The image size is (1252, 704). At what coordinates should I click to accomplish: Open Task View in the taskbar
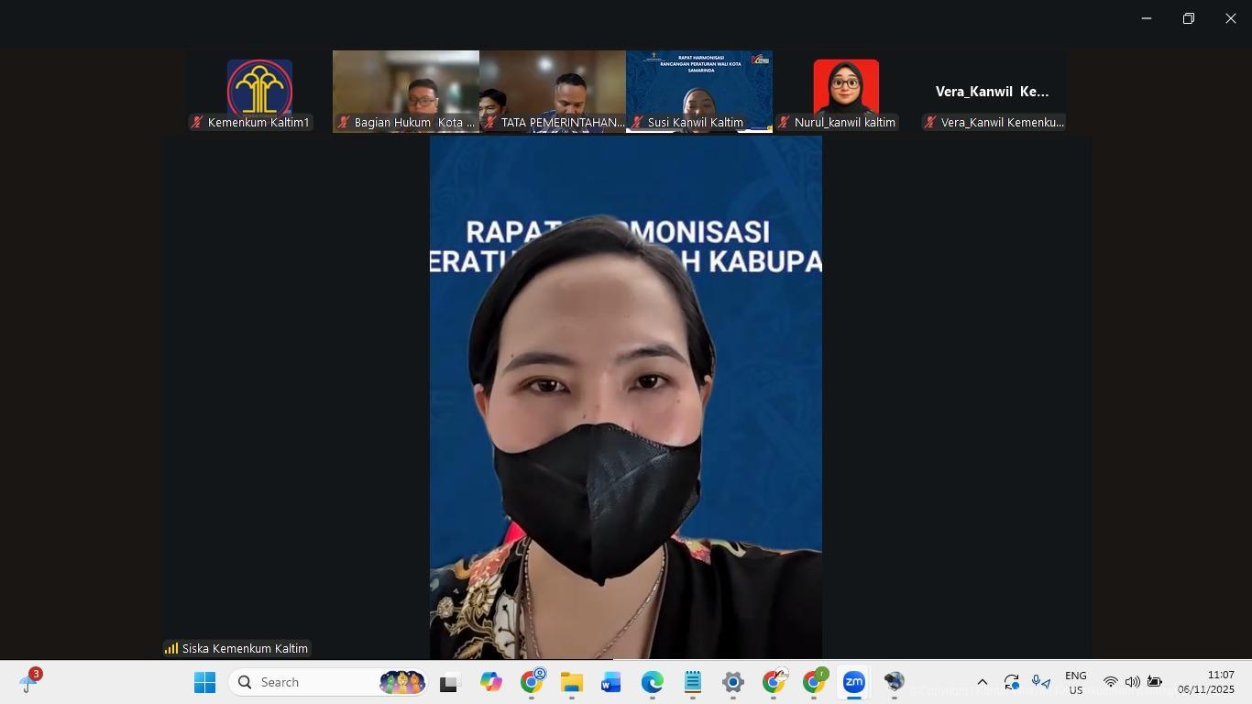[448, 683]
